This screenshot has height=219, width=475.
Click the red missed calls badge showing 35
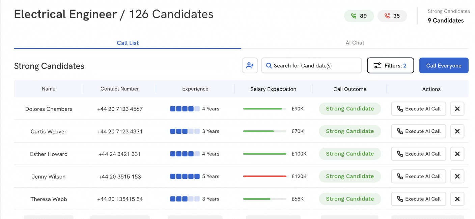(392, 16)
